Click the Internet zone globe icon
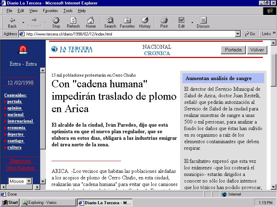This screenshot has width=277, height=207. click(x=224, y=194)
